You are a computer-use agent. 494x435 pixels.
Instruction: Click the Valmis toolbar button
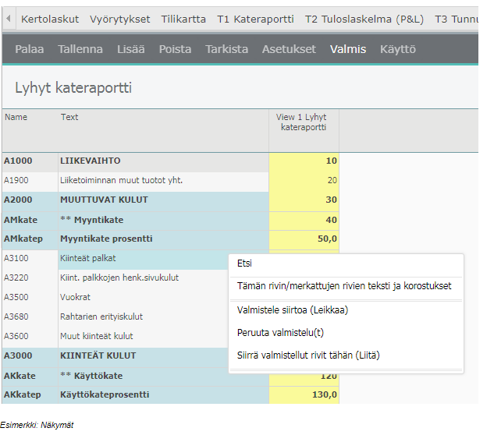tap(348, 49)
